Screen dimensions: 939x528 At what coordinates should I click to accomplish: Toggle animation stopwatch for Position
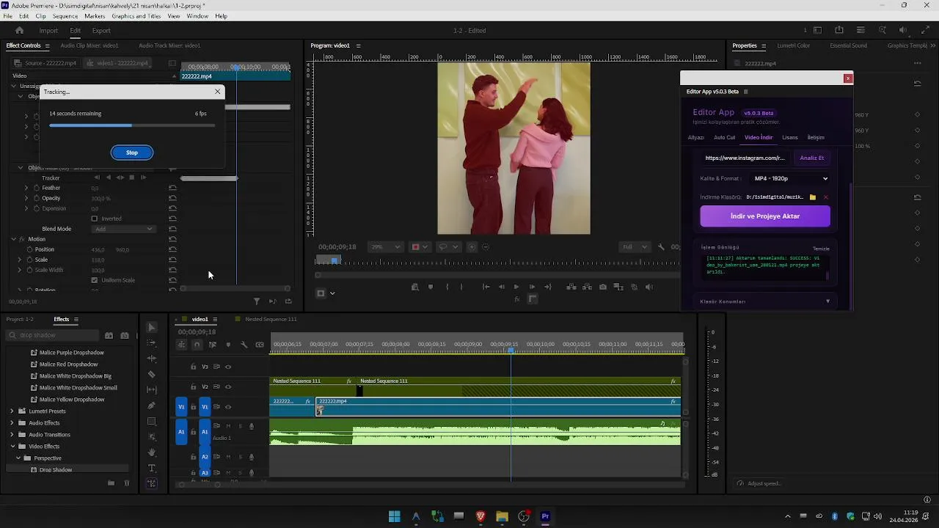[29, 249]
